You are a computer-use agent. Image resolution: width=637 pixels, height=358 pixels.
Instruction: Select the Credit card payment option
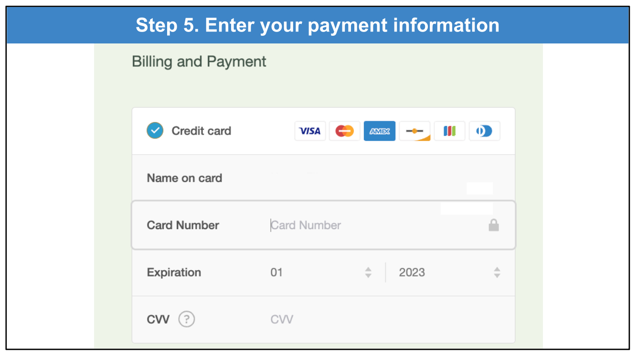(x=155, y=131)
